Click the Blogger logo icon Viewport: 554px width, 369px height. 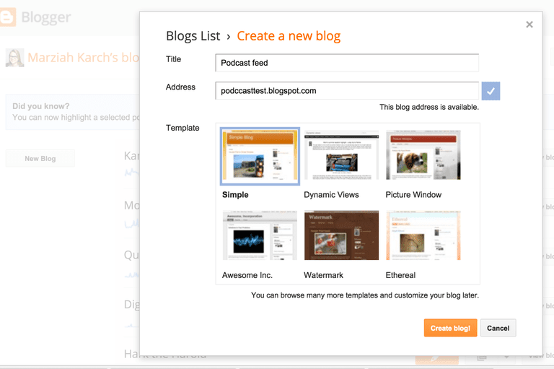pos(7,17)
